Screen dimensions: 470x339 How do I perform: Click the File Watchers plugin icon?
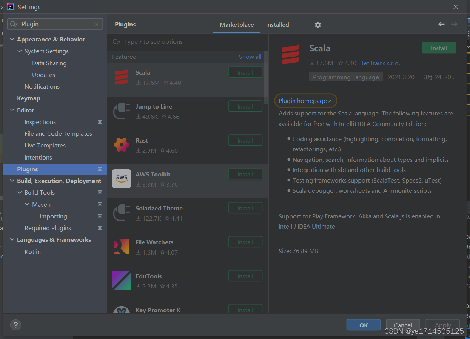point(121,247)
